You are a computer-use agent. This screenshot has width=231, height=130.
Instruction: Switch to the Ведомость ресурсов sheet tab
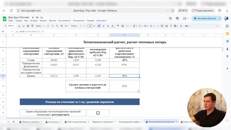tap(103, 122)
